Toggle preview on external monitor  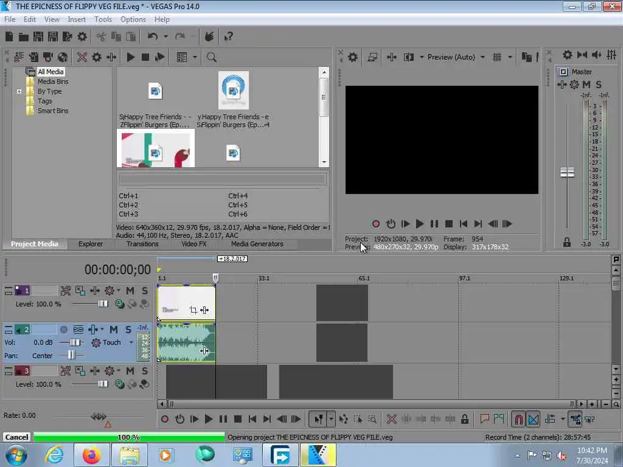pos(372,57)
